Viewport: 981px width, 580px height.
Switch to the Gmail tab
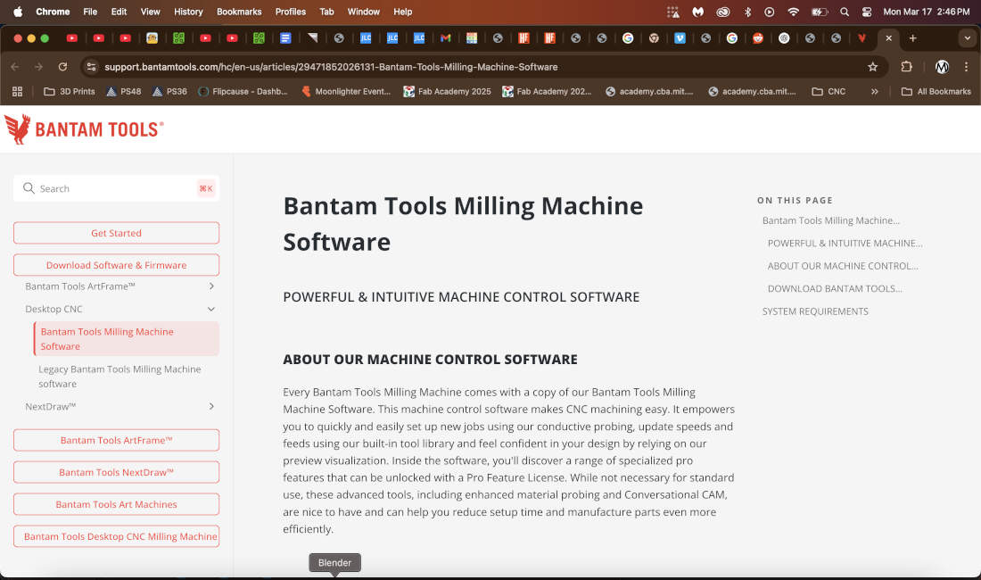tap(445, 38)
